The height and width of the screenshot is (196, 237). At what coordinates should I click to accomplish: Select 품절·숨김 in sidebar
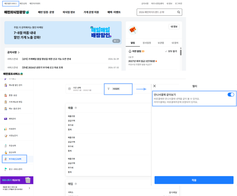pos(13,95)
